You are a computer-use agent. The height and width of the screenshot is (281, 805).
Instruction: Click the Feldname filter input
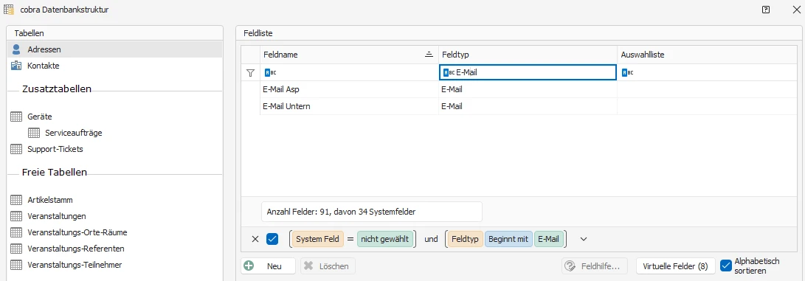(x=349, y=73)
